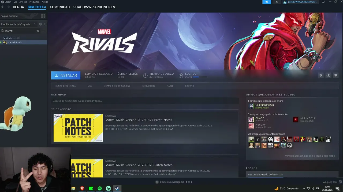The width and height of the screenshot is (343, 192).
Task: Open the COMUNIDAD tab
Action: point(60,7)
